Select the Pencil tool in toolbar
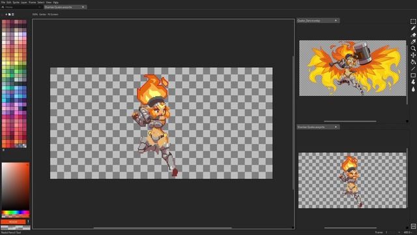The width and height of the screenshot is (417, 235). pos(413,28)
